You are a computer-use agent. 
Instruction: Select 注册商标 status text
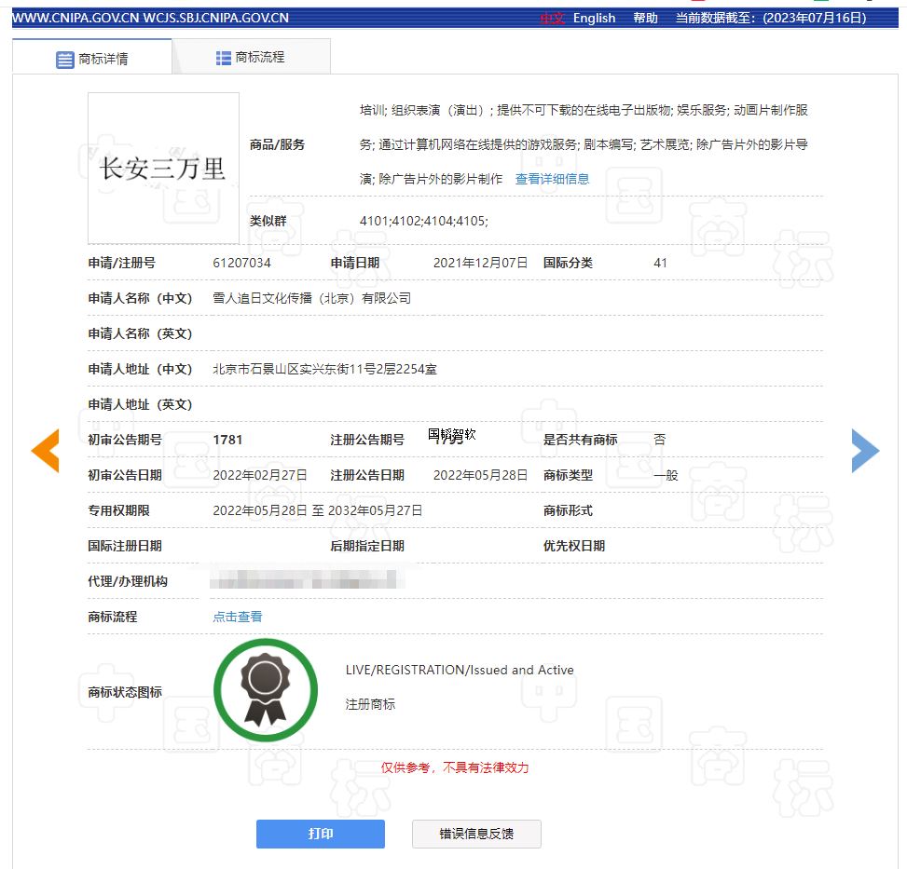coord(370,704)
